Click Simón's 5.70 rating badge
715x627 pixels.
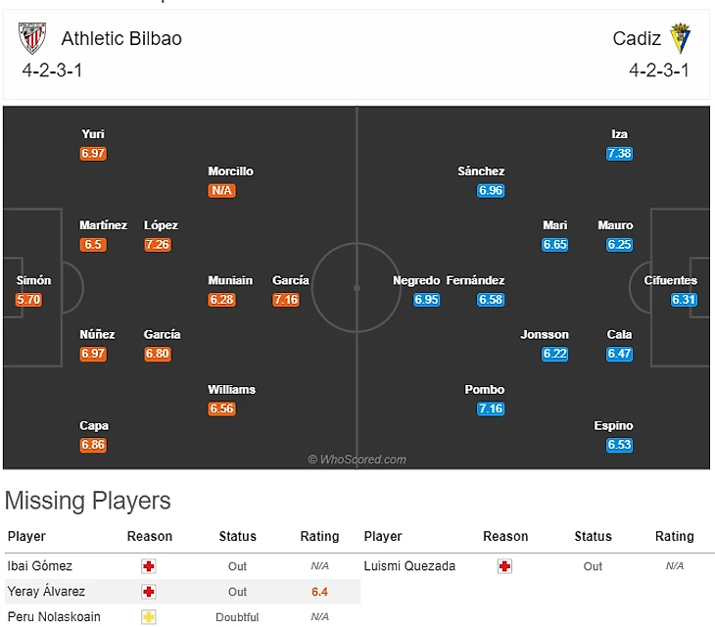[x=29, y=300]
